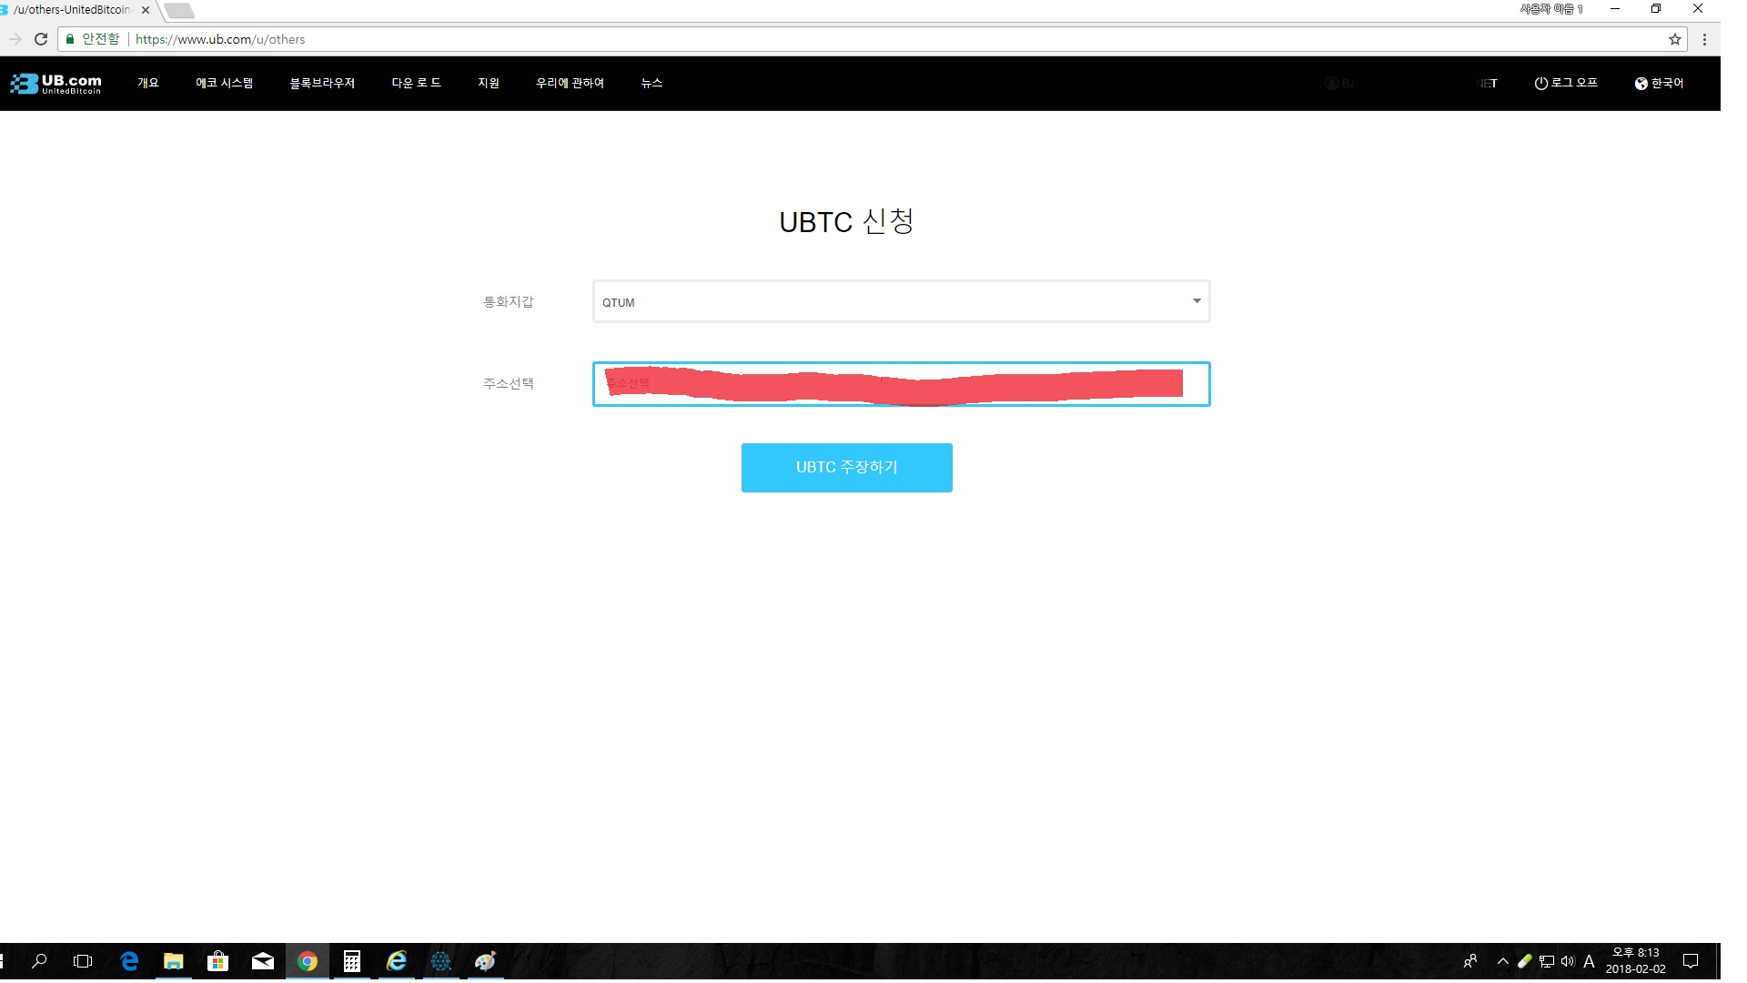The height and width of the screenshot is (983, 1747).
Task: Open Task View on taskbar
Action: (x=83, y=961)
